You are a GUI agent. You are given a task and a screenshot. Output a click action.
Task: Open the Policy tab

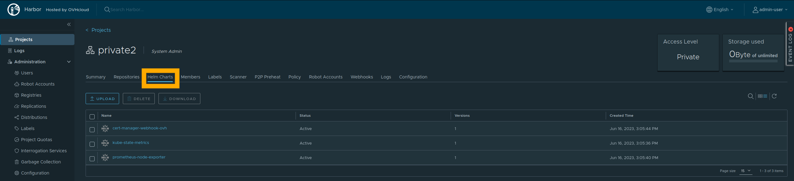(x=295, y=77)
